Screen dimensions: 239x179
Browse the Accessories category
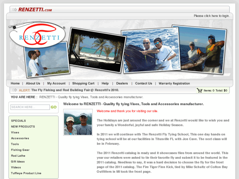20,138
